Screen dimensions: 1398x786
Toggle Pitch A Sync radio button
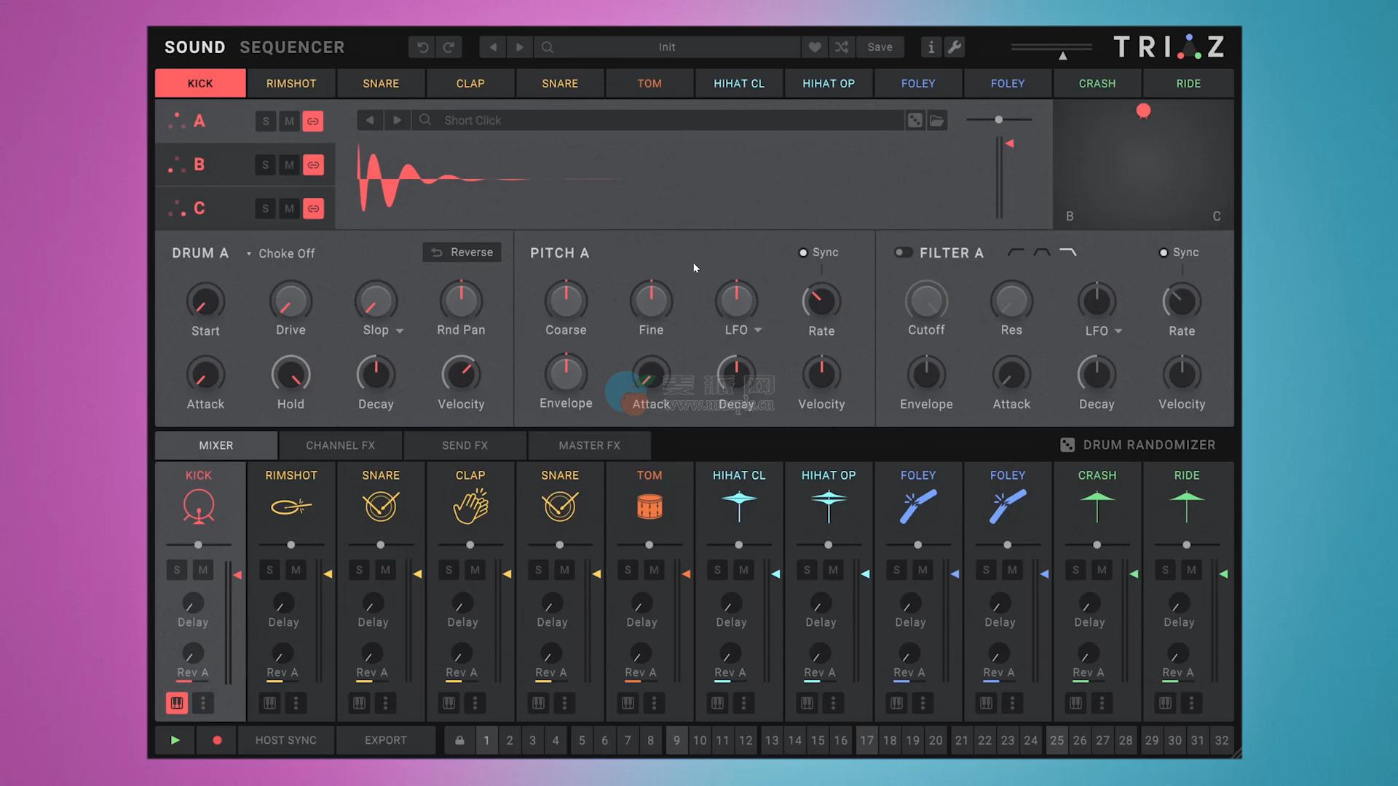pyautogui.click(x=803, y=253)
